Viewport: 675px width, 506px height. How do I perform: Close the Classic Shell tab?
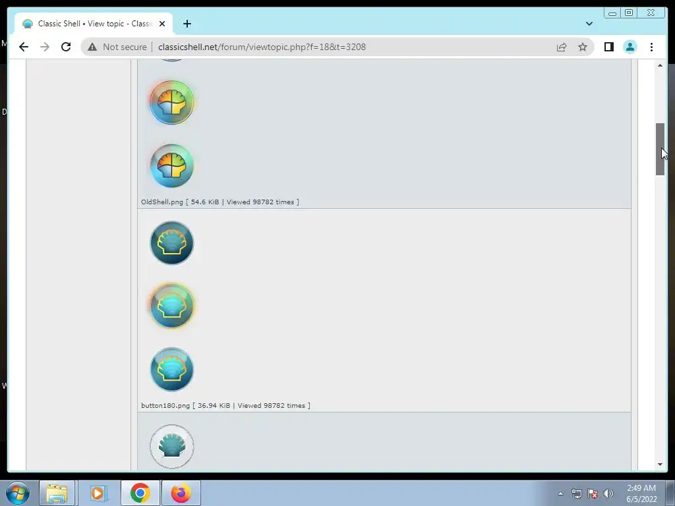click(162, 24)
